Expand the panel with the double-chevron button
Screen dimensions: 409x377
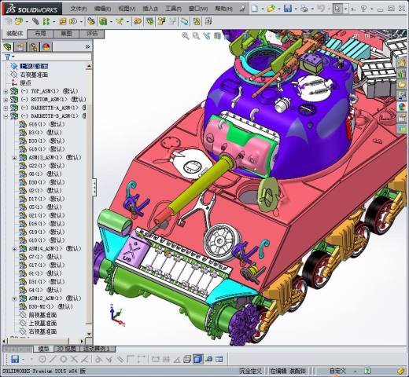(87, 47)
